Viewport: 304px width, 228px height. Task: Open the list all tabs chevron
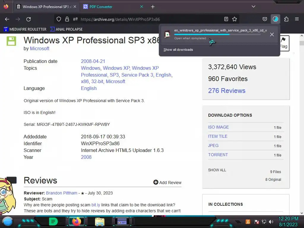click(254, 7)
